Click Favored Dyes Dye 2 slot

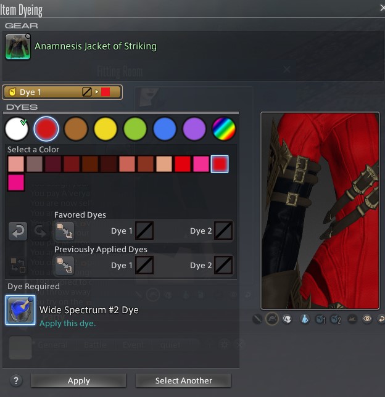(x=223, y=231)
